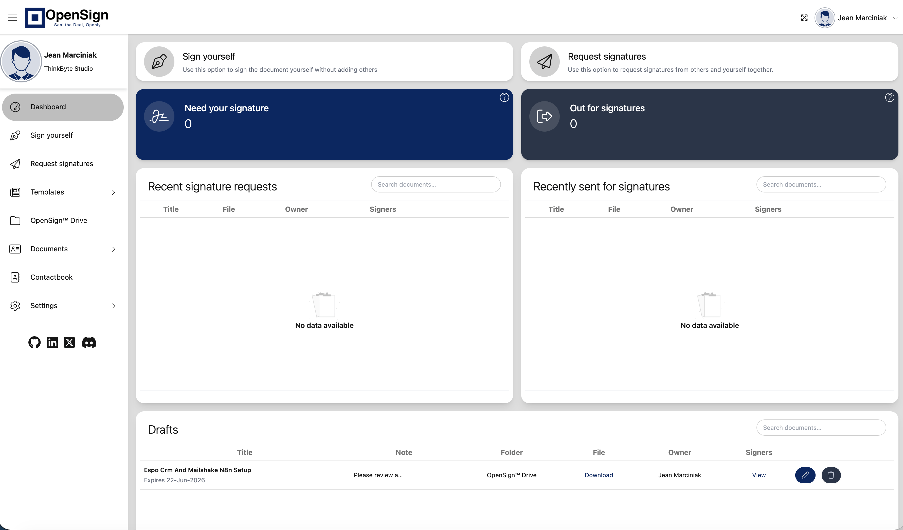This screenshot has height=530, width=903.
Task: Show help for Need your signature
Action: click(x=504, y=97)
